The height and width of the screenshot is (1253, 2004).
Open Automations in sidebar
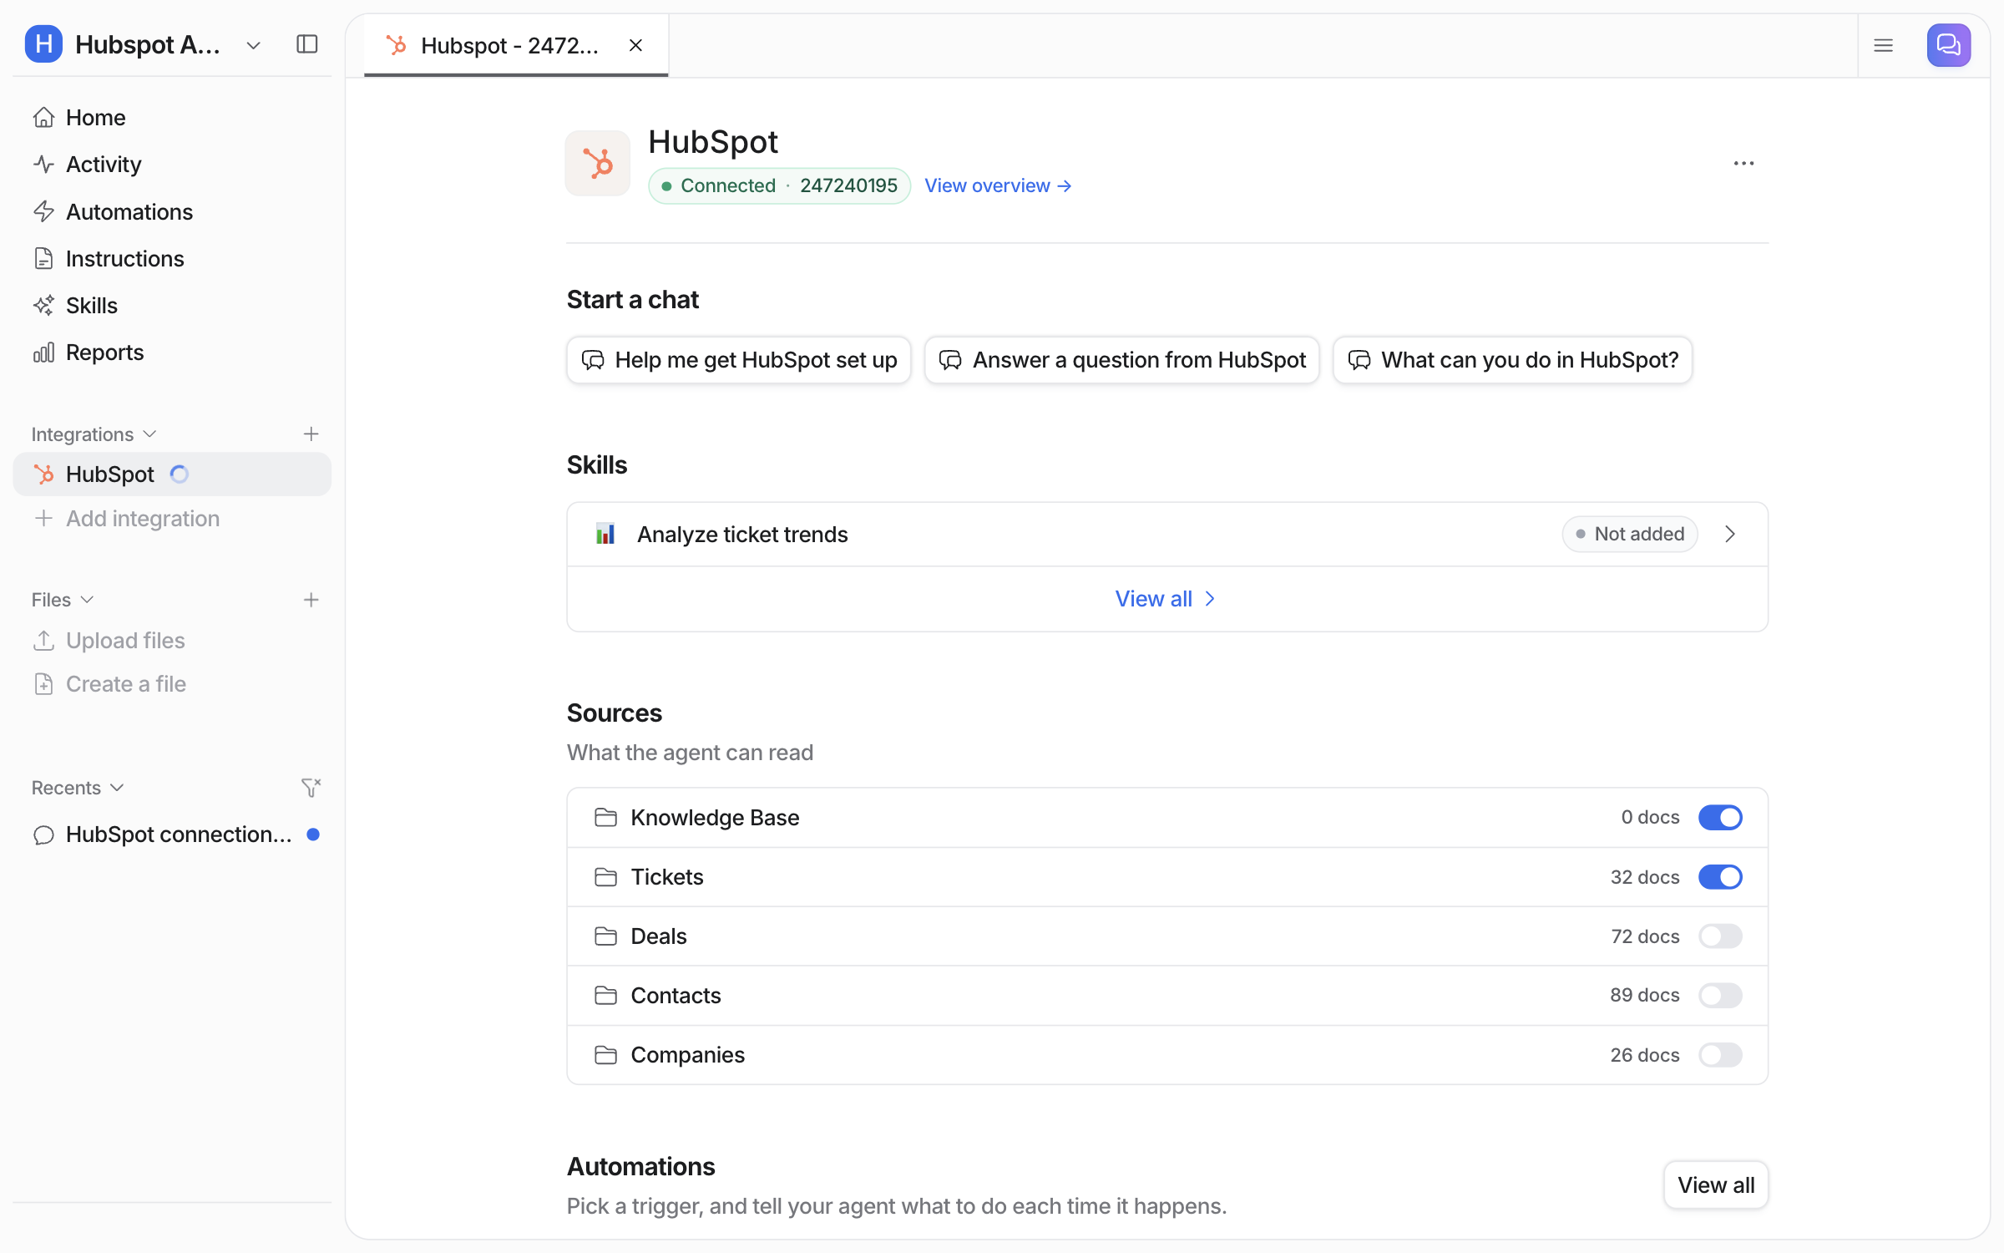coord(172,211)
